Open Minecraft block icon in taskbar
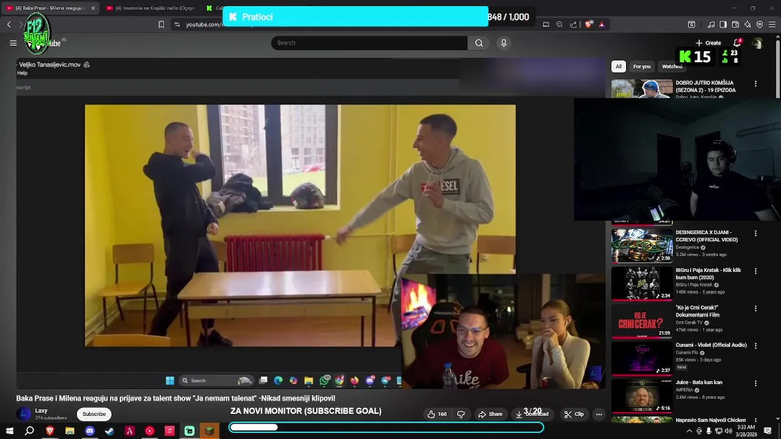Screen dimensions: 781x439 (x=209, y=430)
